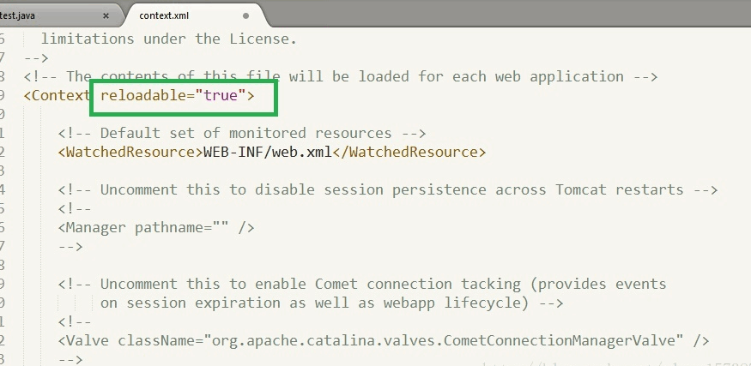Click the Manager pathname line
Screen dimensions: 751x366
click(x=156, y=227)
